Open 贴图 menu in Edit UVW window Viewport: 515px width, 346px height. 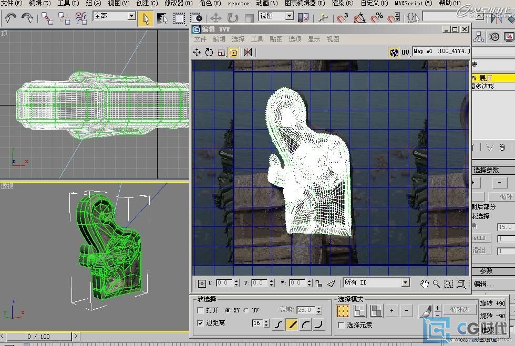pyautogui.click(x=276, y=39)
